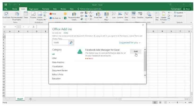Select the Data Analytics category
The height and width of the screenshot is (106, 194).
tap(58, 62)
